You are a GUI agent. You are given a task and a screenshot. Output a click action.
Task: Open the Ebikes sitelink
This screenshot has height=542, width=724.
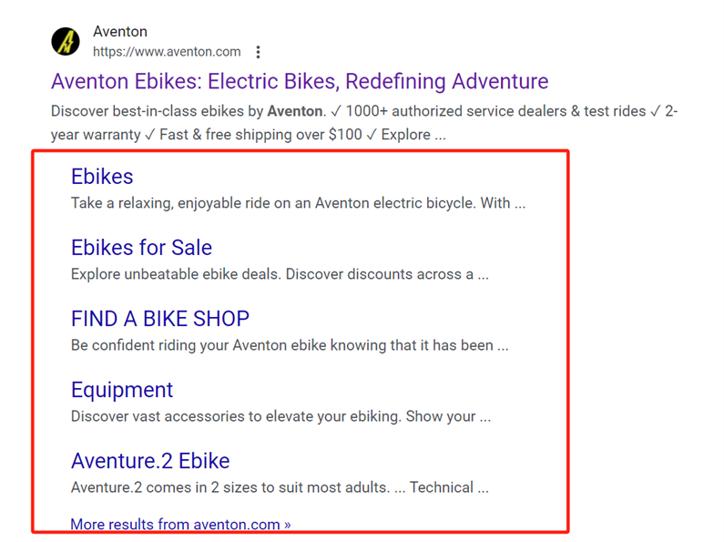point(102,177)
